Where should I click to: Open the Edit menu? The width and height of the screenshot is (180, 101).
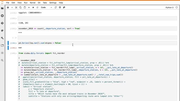point(13,3)
